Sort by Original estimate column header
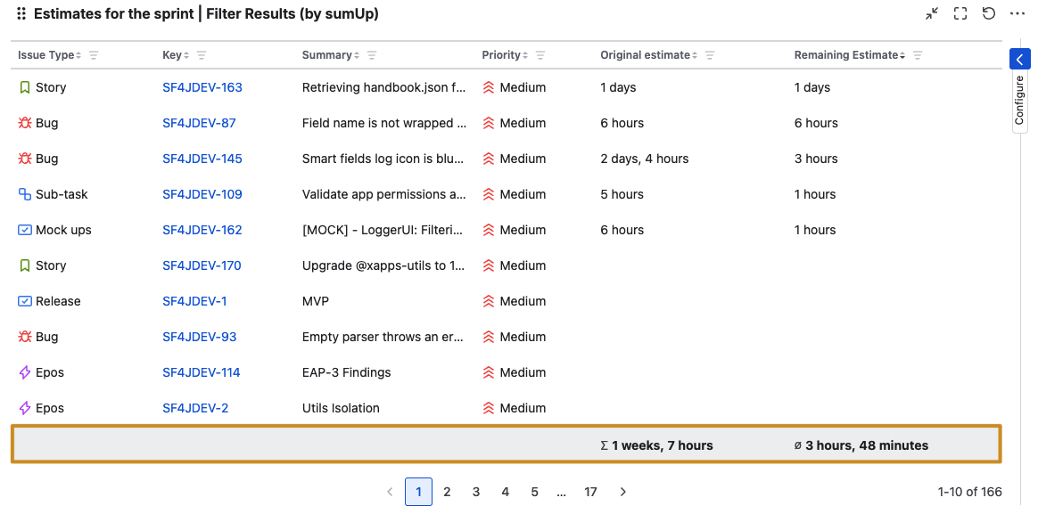The image size is (1038, 514). click(x=646, y=55)
